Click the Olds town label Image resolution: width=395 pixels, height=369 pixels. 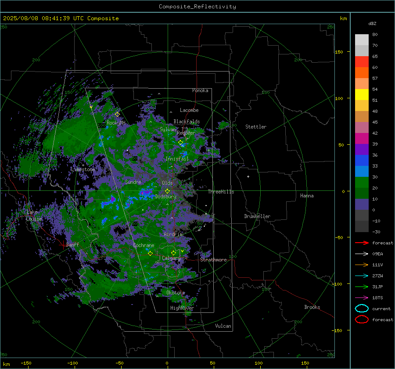[x=167, y=183]
